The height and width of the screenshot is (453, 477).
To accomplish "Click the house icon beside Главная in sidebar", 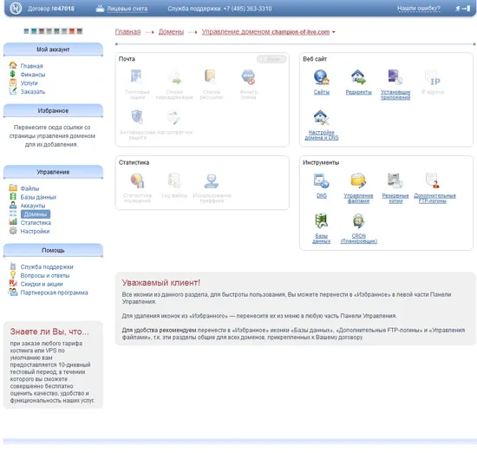I will click(13, 65).
